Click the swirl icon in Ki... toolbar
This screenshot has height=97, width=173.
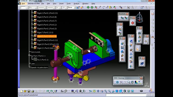click(139, 33)
